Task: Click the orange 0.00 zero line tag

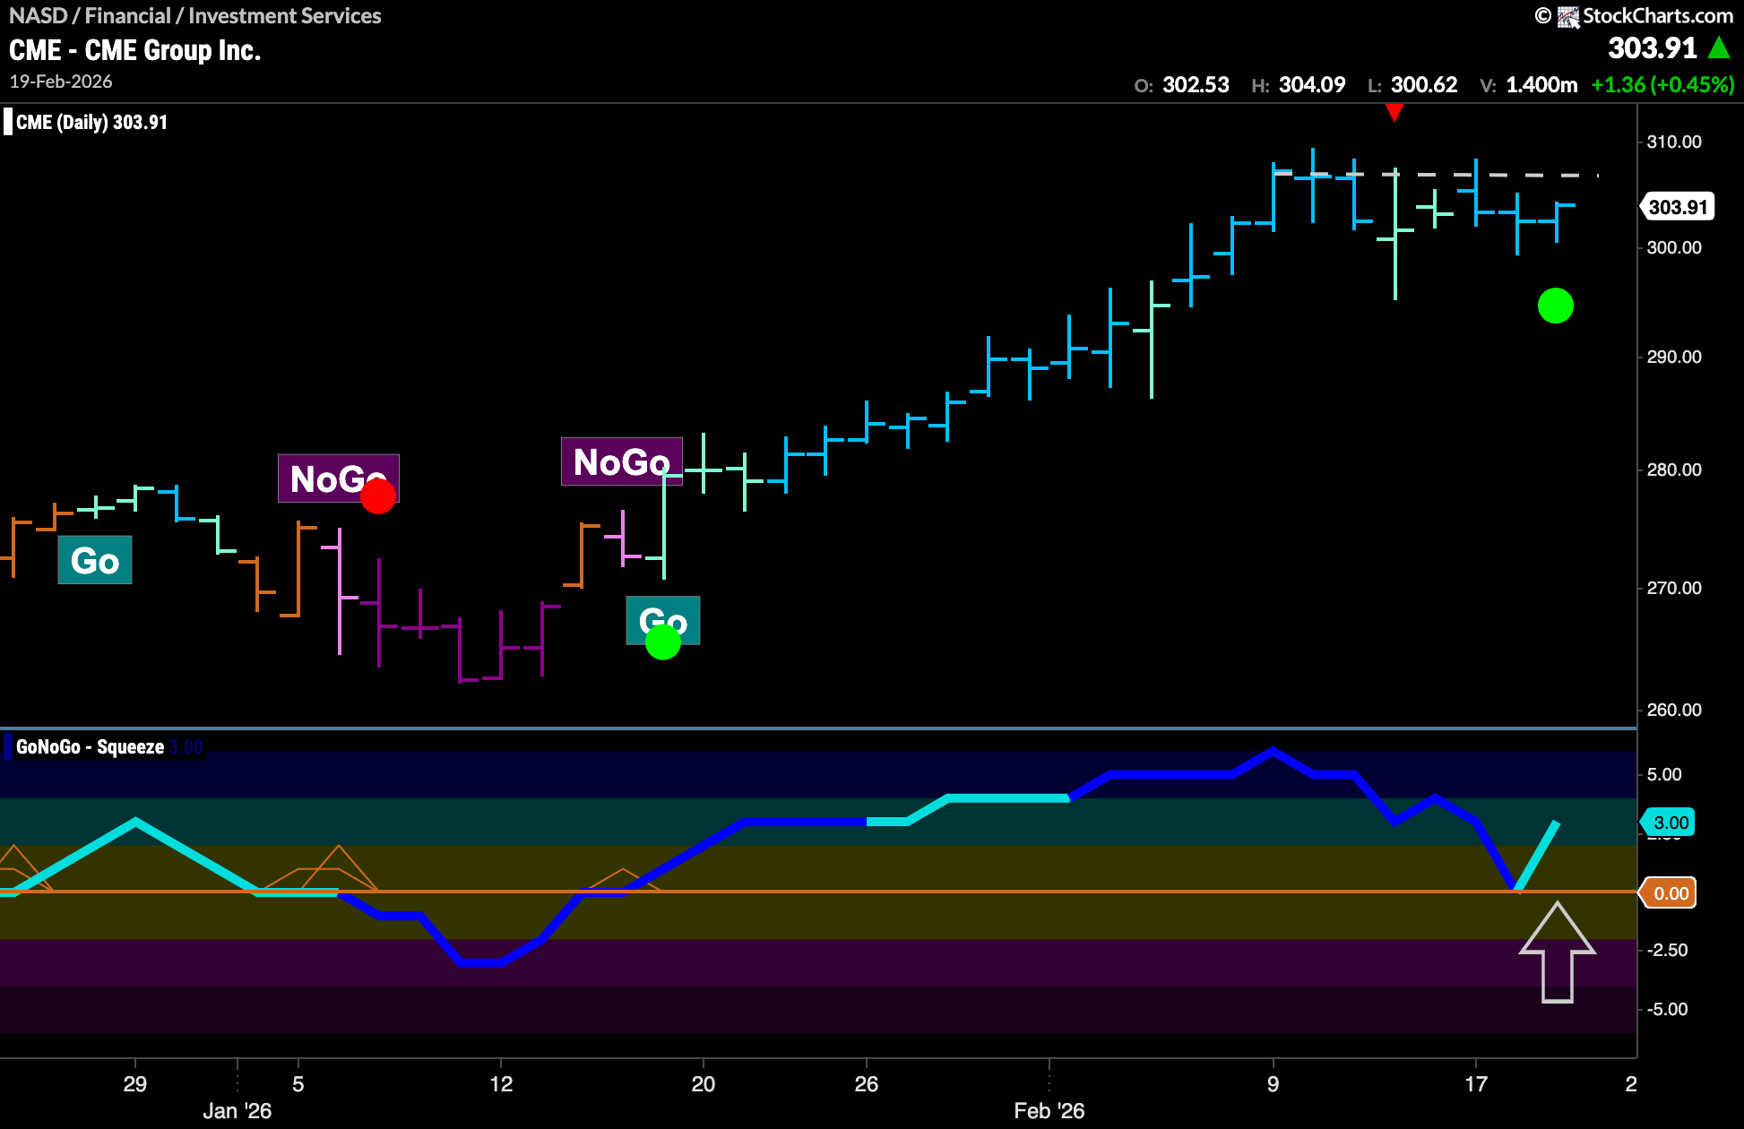Action: (1669, 893)
